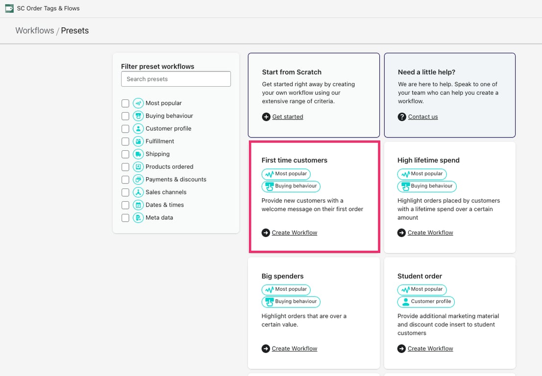The height and width of the screenshot is (376, 542).
Task: Go back to Workflows breadcrumb
Action: (x=35, y=31)
